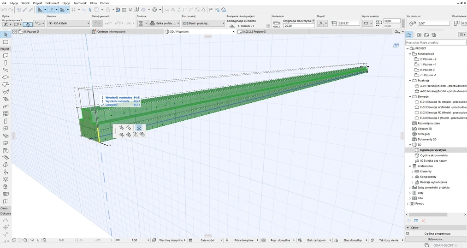Click the Ustawienia... button
The image size is (467, 248).
pos(435,239)
